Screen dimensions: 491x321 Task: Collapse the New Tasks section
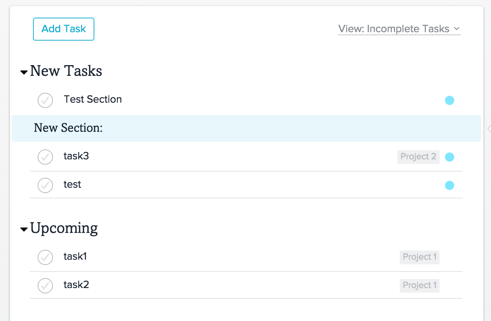[x=24, y=72]
